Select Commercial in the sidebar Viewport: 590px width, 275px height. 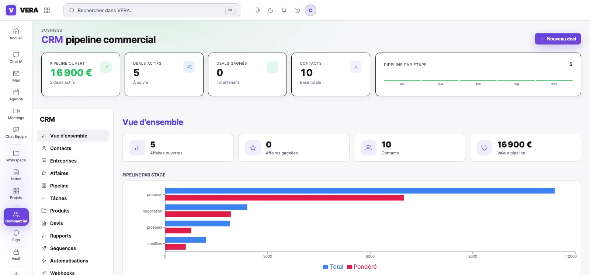[16, 217]
